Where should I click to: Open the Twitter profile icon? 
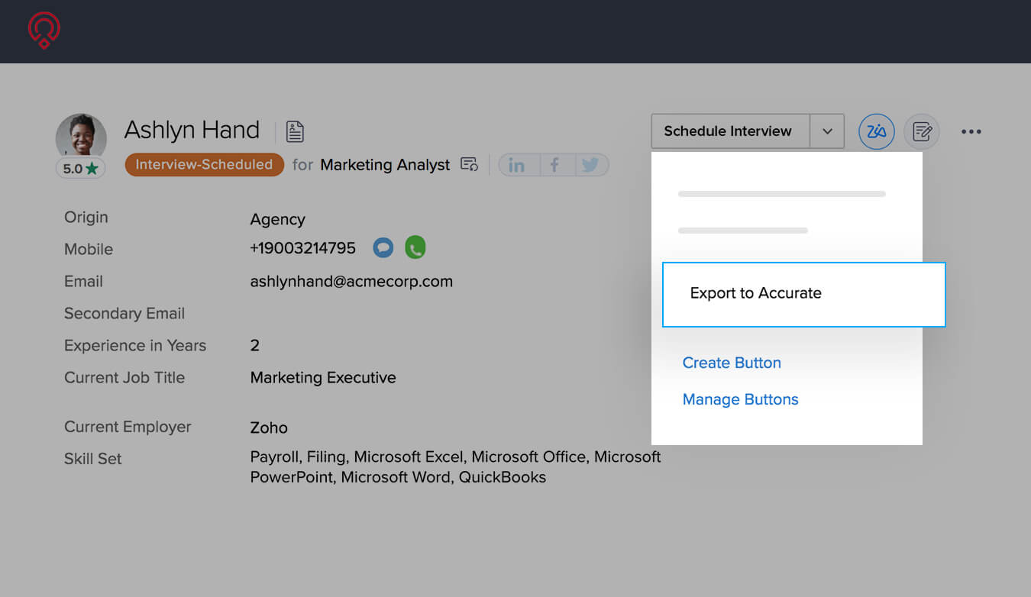click(590, 166)
